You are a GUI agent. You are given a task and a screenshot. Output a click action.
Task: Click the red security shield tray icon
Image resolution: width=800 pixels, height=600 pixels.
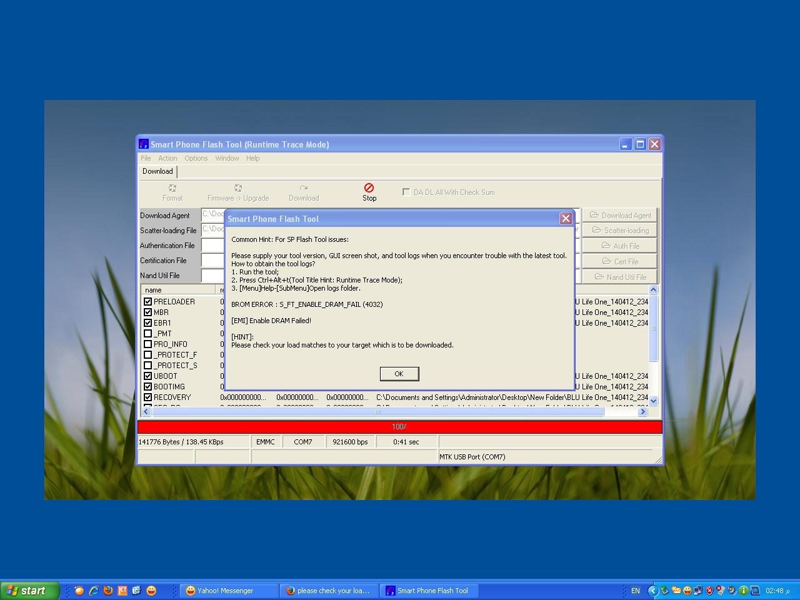coord(709,591)
